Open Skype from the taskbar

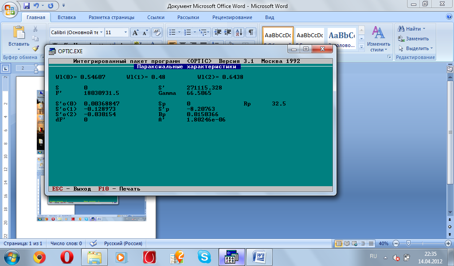click(x=204, y=257)
